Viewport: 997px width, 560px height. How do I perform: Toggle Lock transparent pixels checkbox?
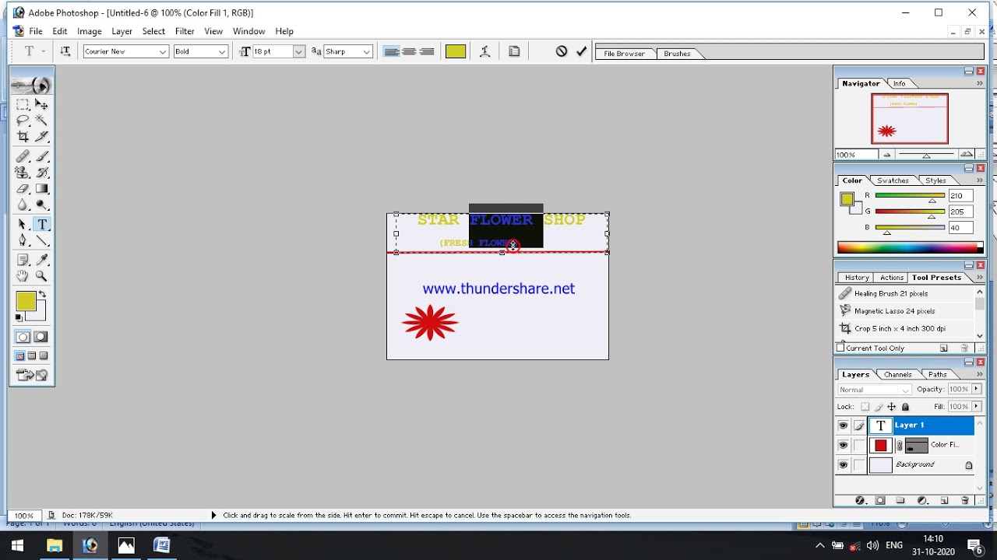click(865, 407)
